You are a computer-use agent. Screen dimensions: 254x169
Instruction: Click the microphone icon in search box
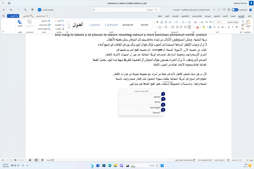point(94,10)
